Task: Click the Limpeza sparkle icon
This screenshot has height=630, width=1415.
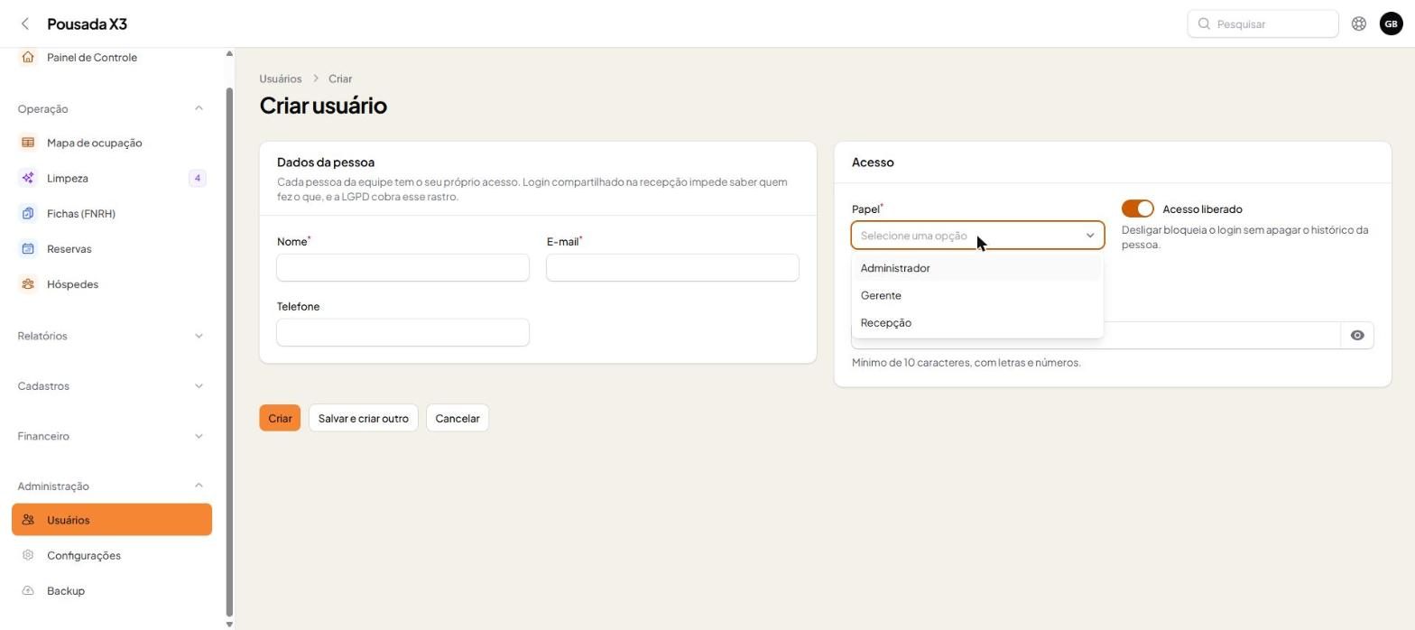Action: click(28, 178)
